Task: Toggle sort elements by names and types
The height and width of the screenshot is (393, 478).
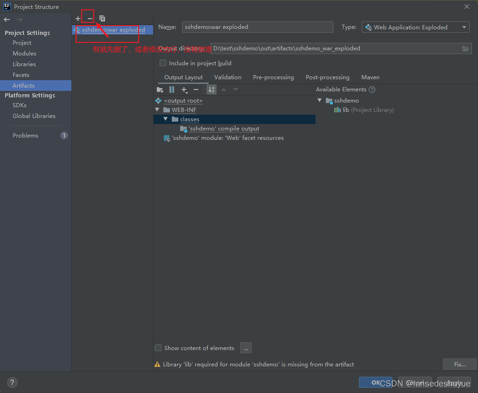Action: pyautogui.click(x=211, y=90)
